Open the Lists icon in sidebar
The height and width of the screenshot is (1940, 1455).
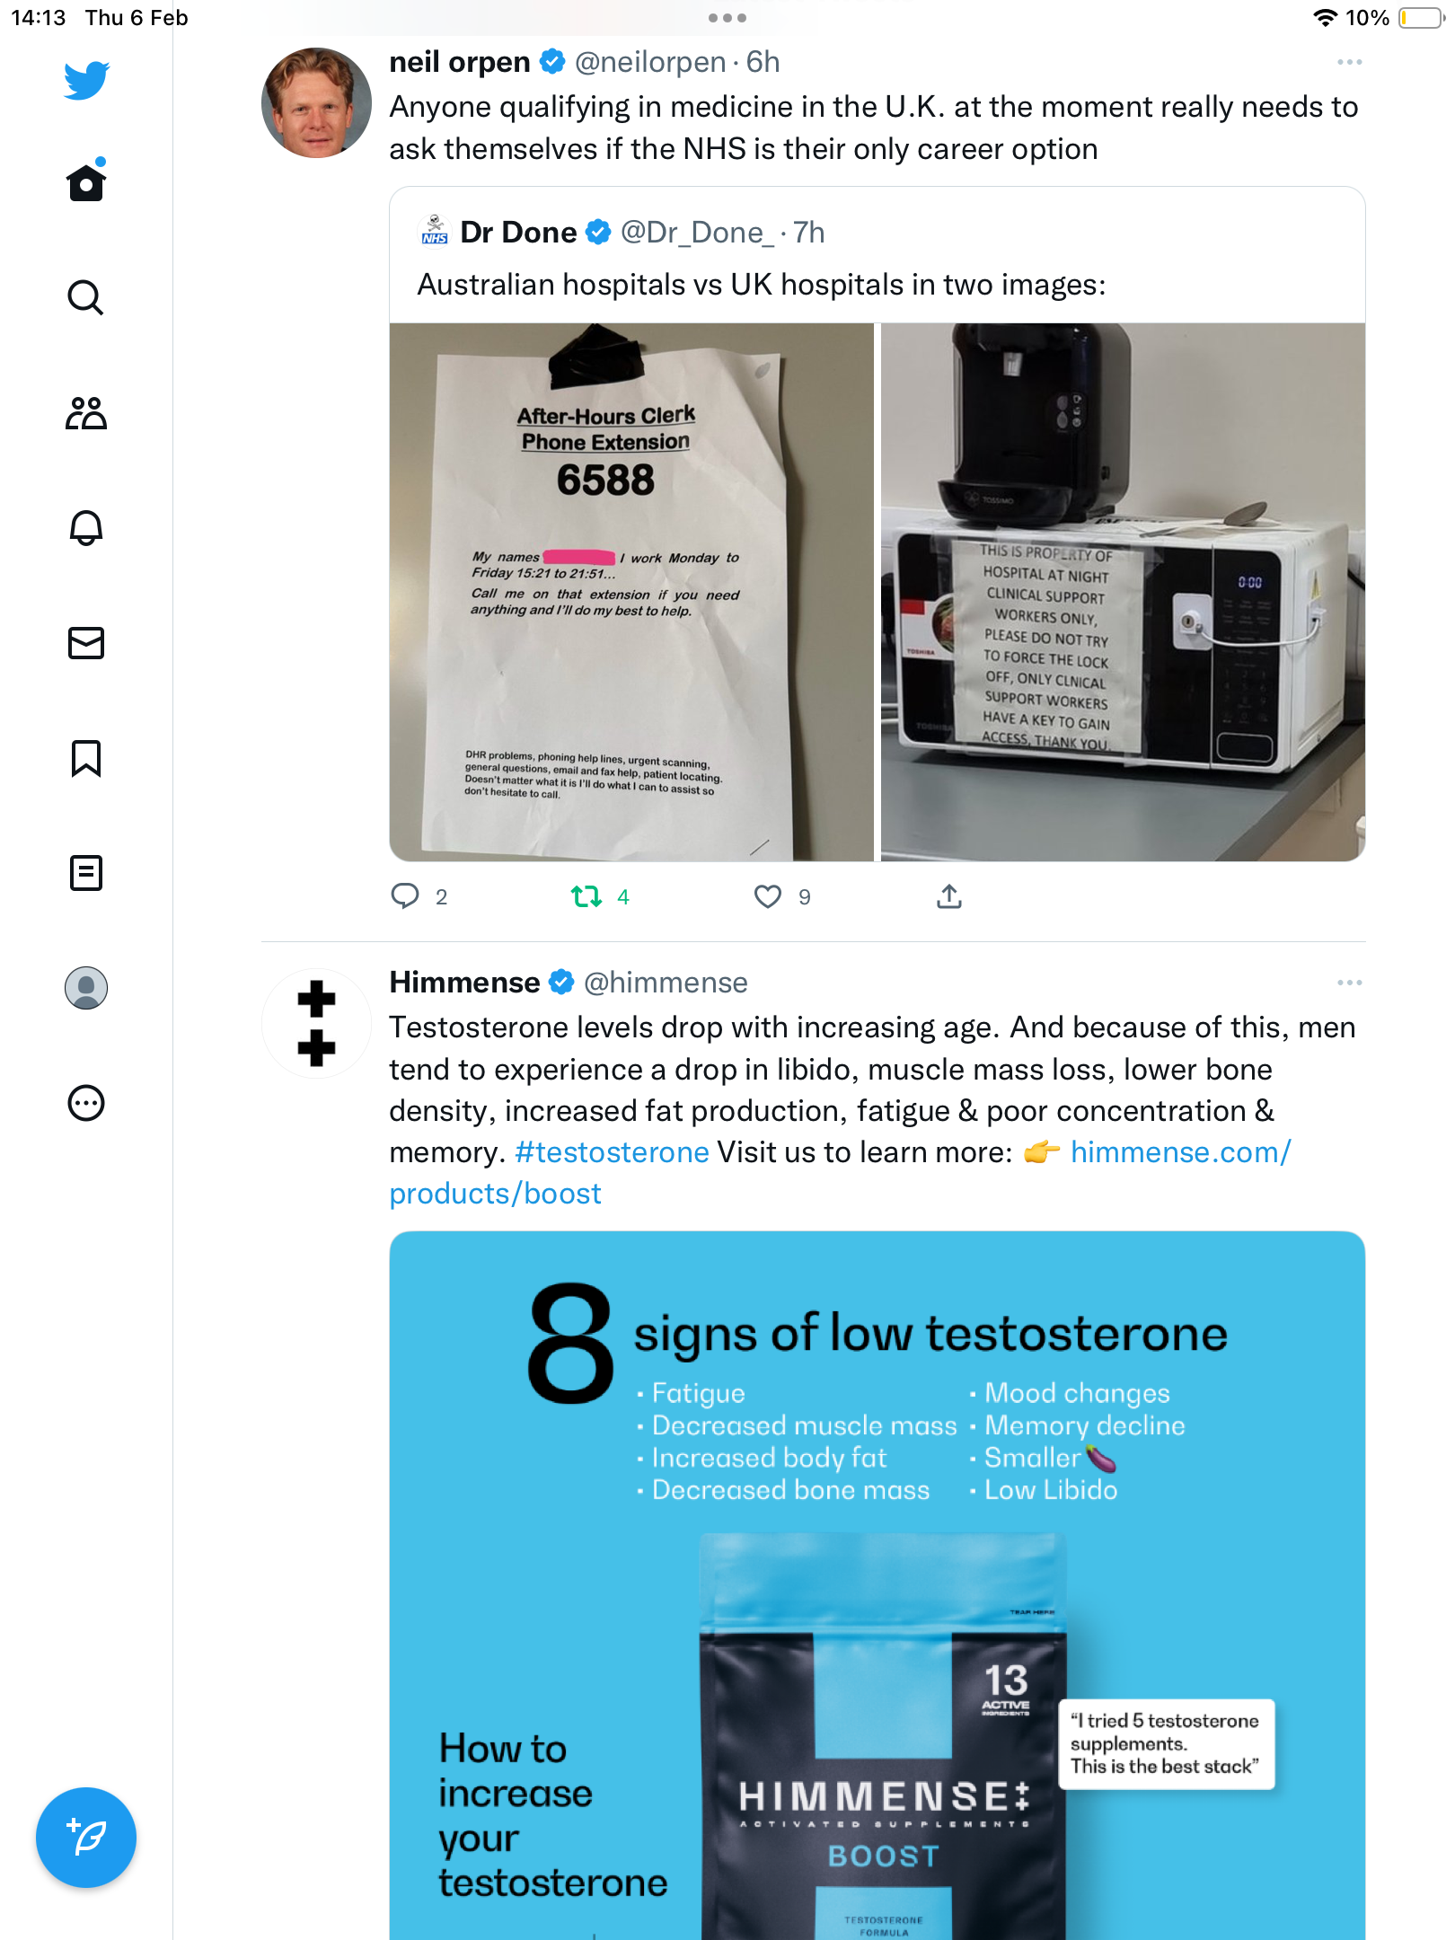pos(86,873)
